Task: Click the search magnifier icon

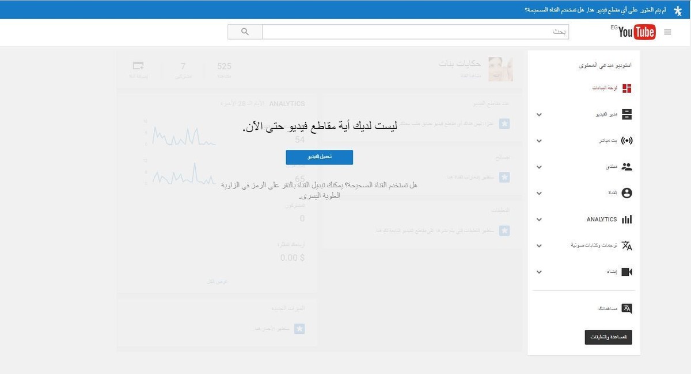Action: [245, 32]
